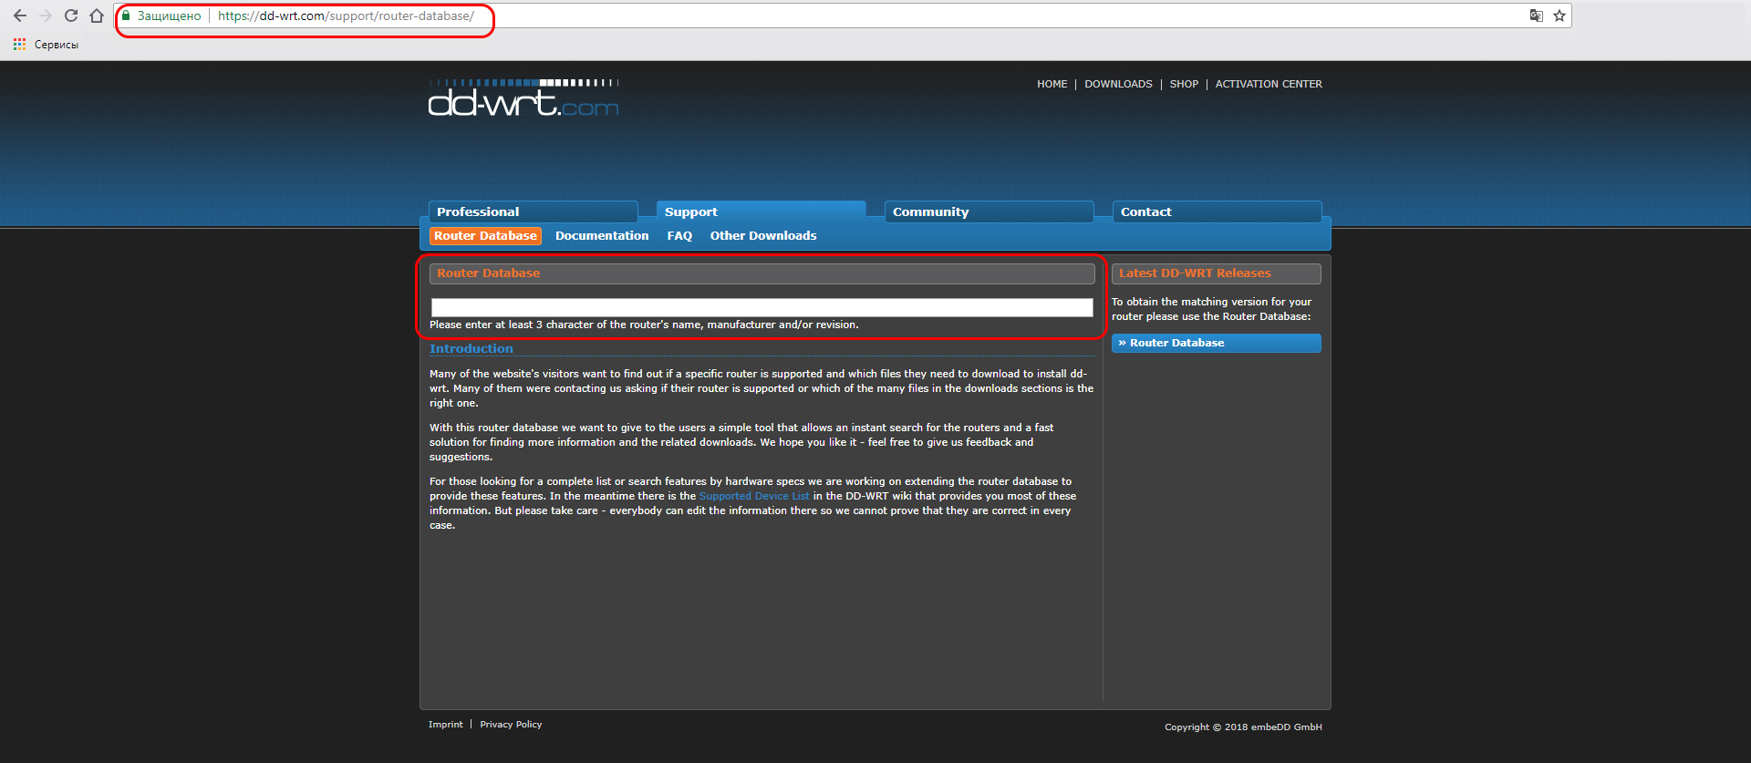Go to Other Downloads submenu

click(x=763, y=235)
